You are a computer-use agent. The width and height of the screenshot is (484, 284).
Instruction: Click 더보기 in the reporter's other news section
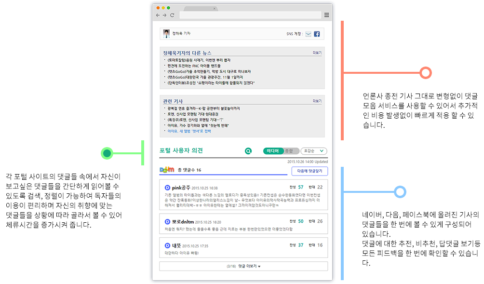click(317, 52)
